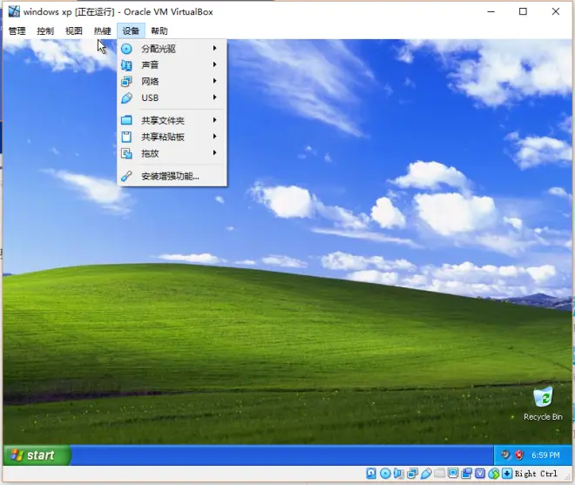Click the VirtualBox icon in the title bar
Screen dimensions: 575x485
(x=14, y=11)
